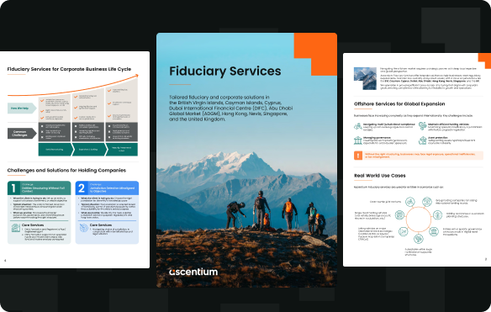Click the far-right use case circle icon

coord(437,215)
